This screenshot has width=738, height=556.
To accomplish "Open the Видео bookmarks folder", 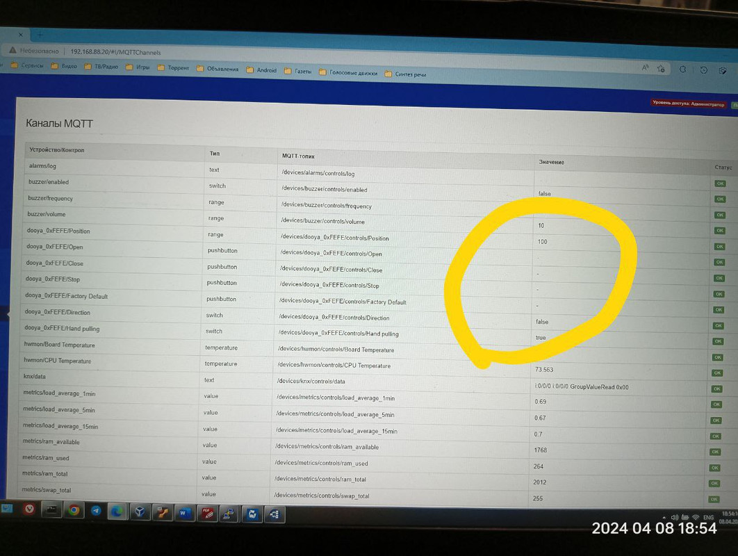I will pyautogui.click(x=64, y=66).
